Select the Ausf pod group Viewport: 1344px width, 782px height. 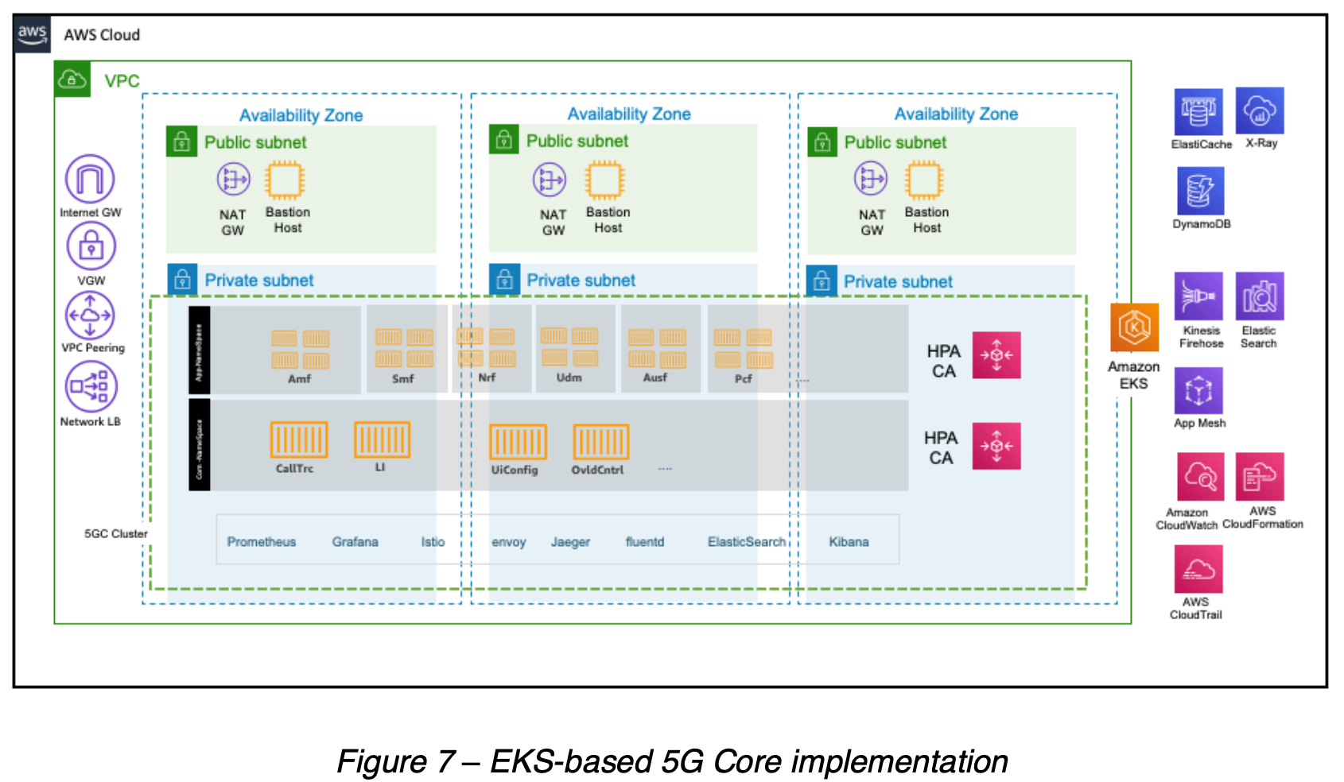(x=657, y=348)
